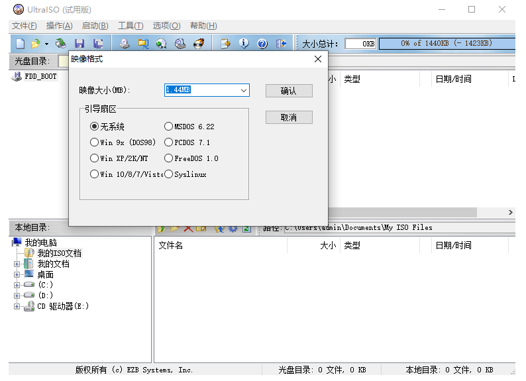The height and width of the screenshot is (381, 526).
Task: Open the 操作(A) menu
Action: (60, 26)
